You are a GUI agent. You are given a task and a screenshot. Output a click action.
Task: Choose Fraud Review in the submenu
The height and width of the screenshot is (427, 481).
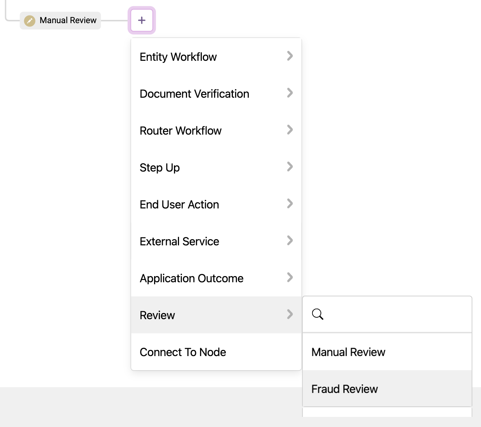coord(344,389)
